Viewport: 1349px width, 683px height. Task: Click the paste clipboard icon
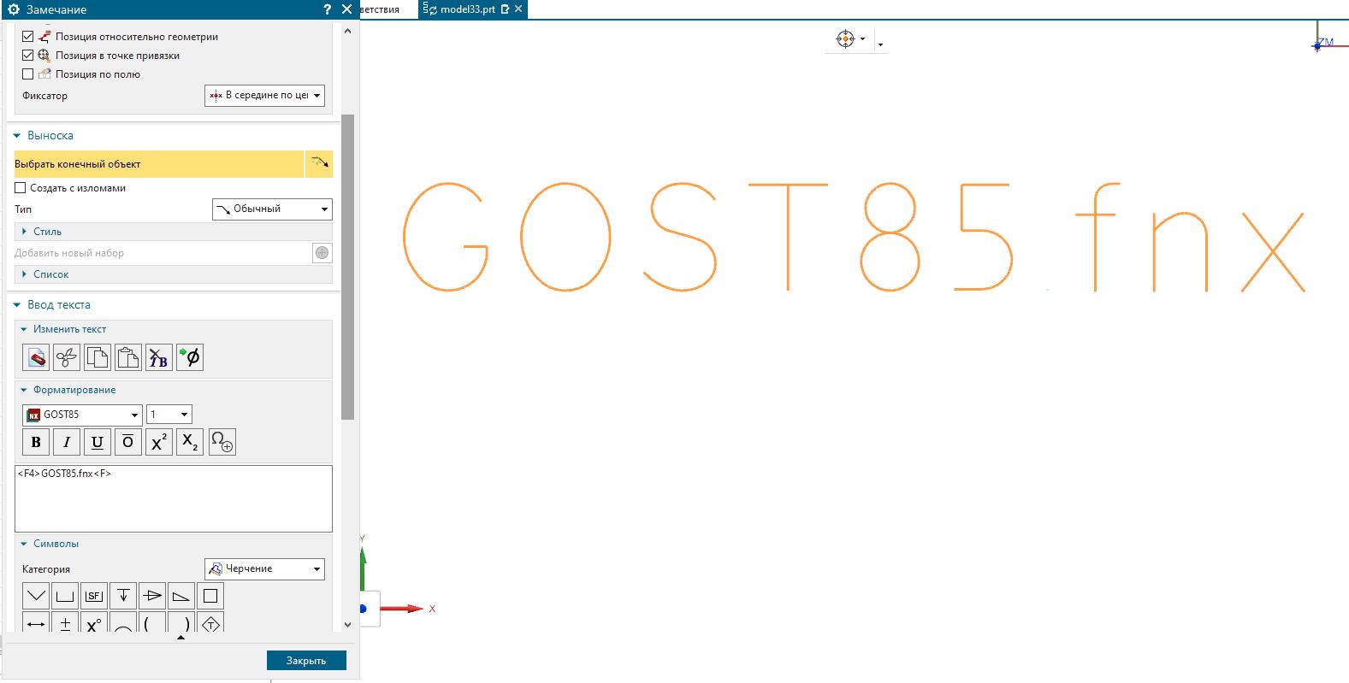click(x=128, y=357)
